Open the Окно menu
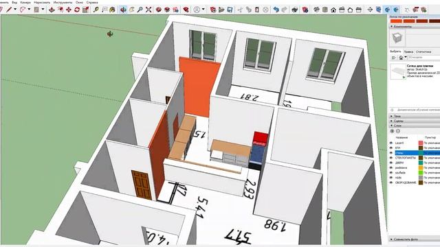 79,2
